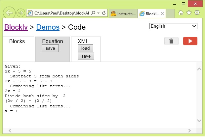
Task: Click the search magnifier in address bar
Action: point(93,13)
